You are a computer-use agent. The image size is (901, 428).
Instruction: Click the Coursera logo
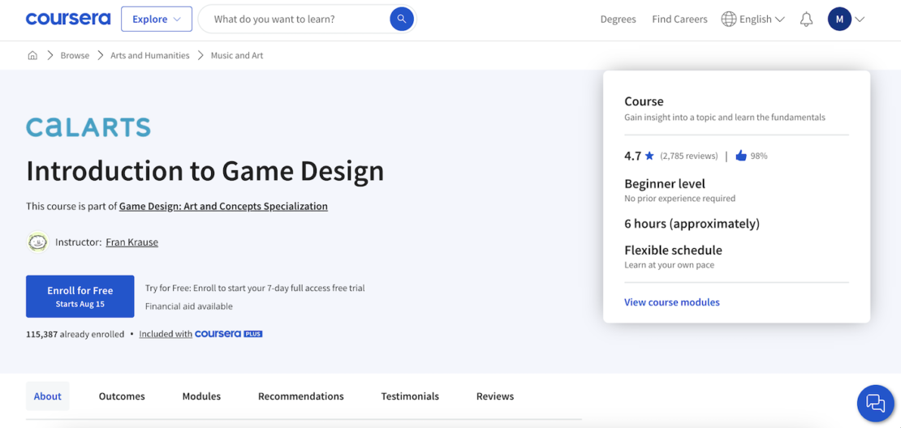68,19
